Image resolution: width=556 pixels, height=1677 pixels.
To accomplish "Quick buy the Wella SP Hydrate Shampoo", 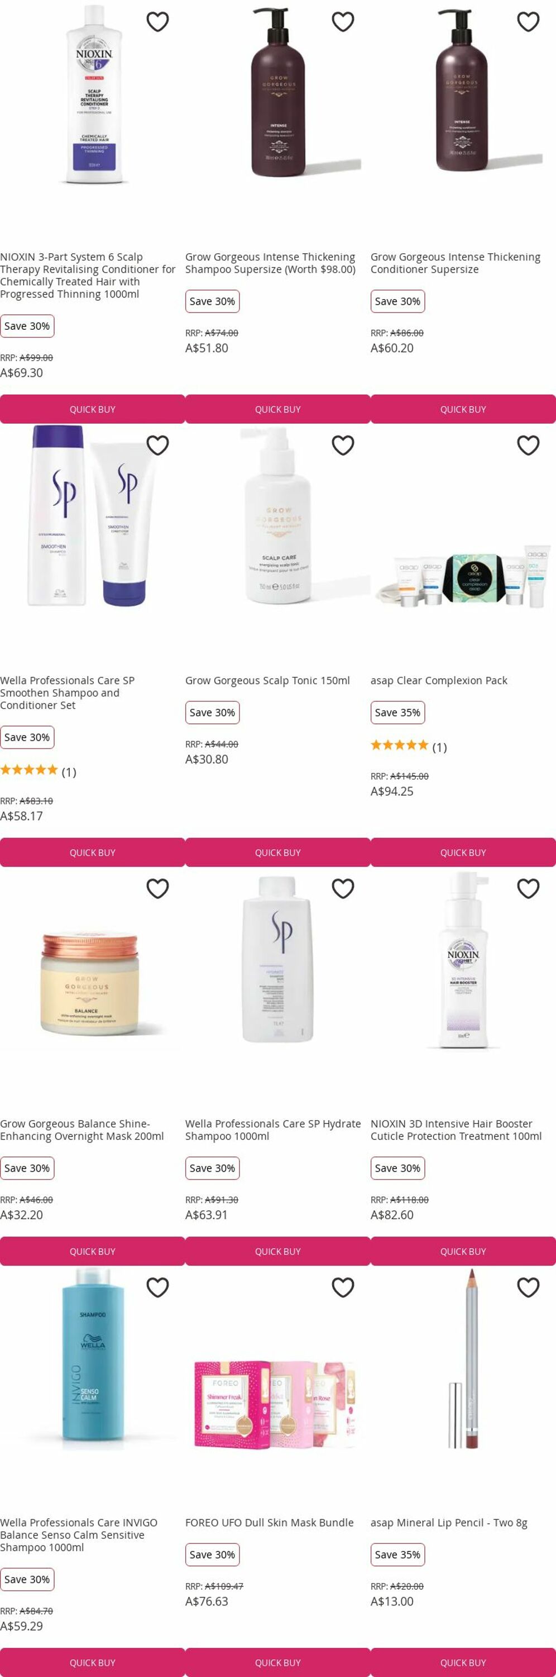I will 277,1251.
